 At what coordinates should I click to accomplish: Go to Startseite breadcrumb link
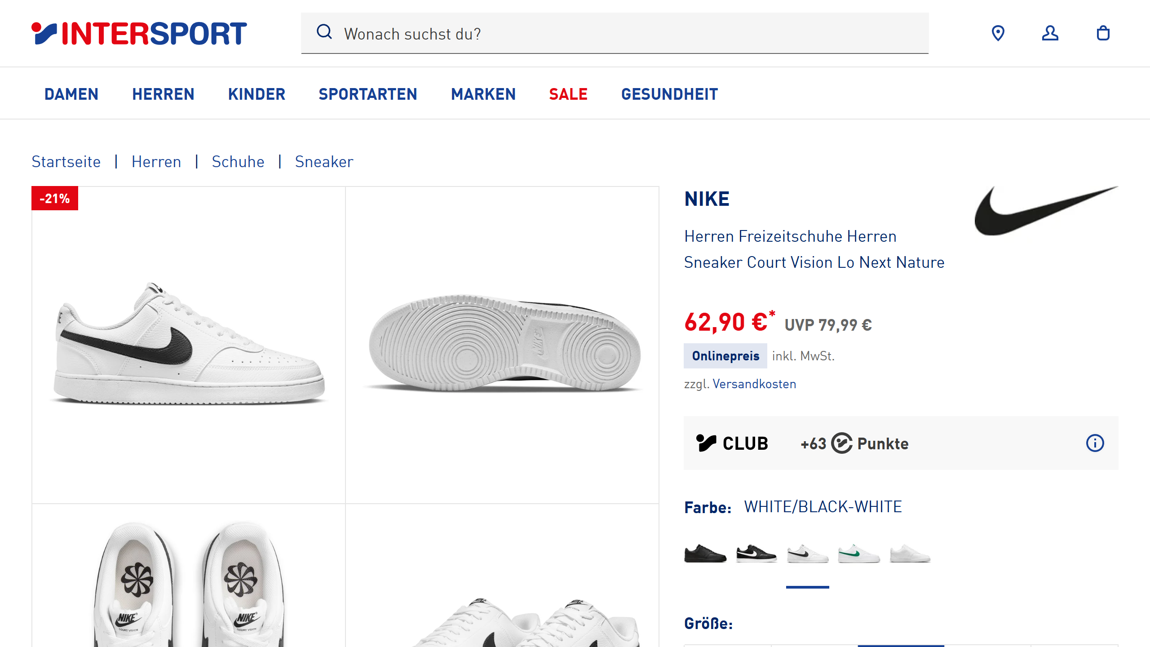(x=66, y=162)
